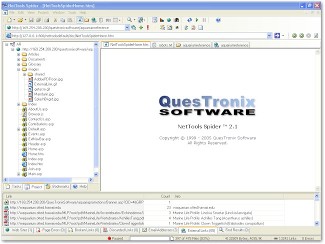325x244 pixels.
Task: Click the refresh arrows icon
Action: pyautogui.click(x=189, y=20)
